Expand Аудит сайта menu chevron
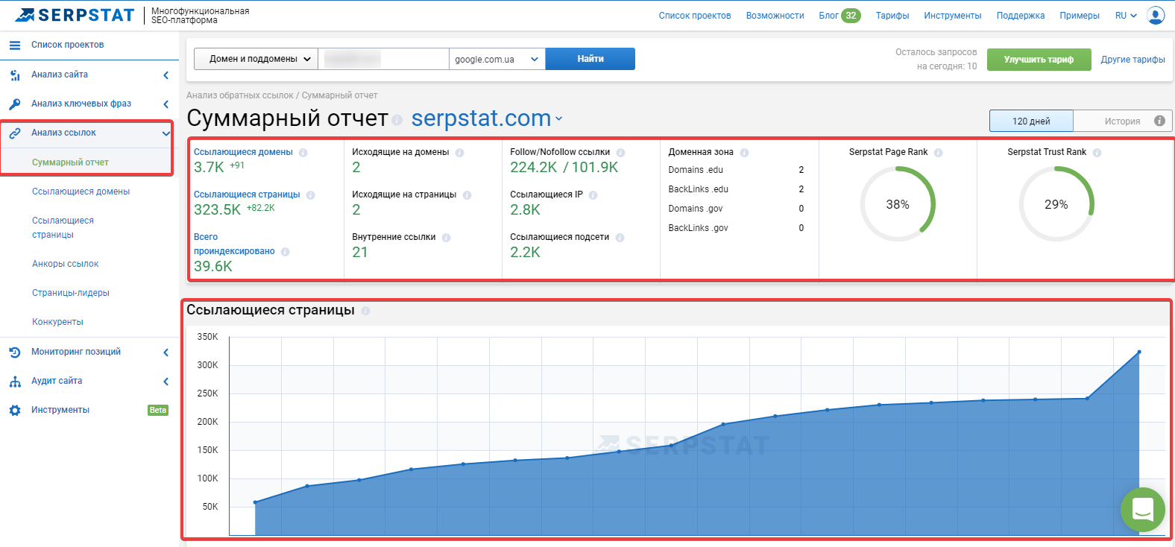 point(166,382)
